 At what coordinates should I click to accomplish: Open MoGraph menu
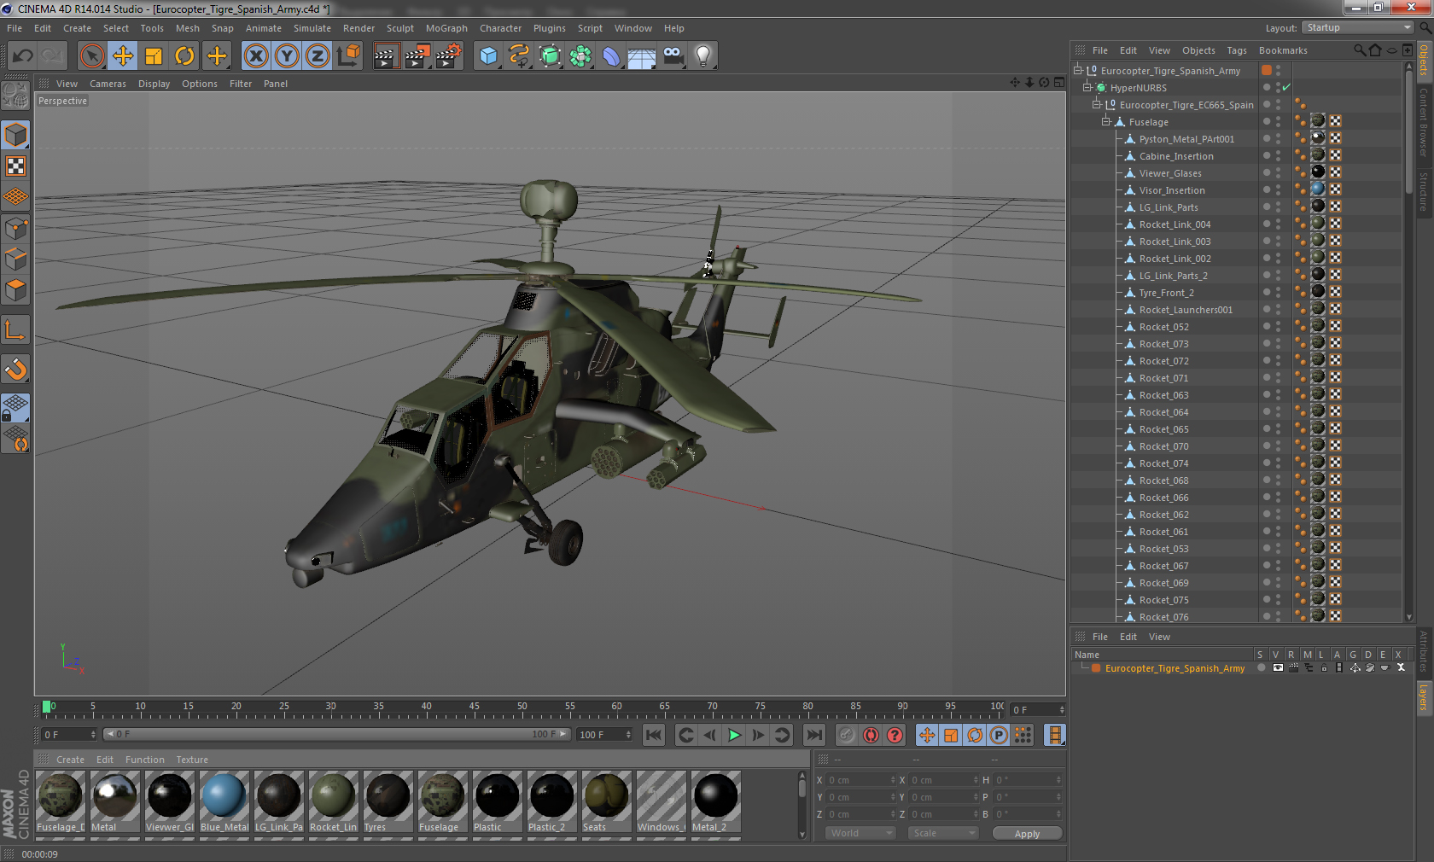pos(446,28)
